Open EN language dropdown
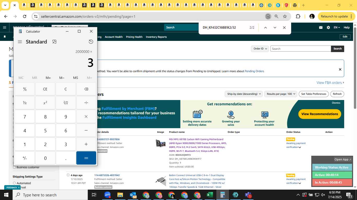The image size is (357, 200). click(x=337, y=27)
